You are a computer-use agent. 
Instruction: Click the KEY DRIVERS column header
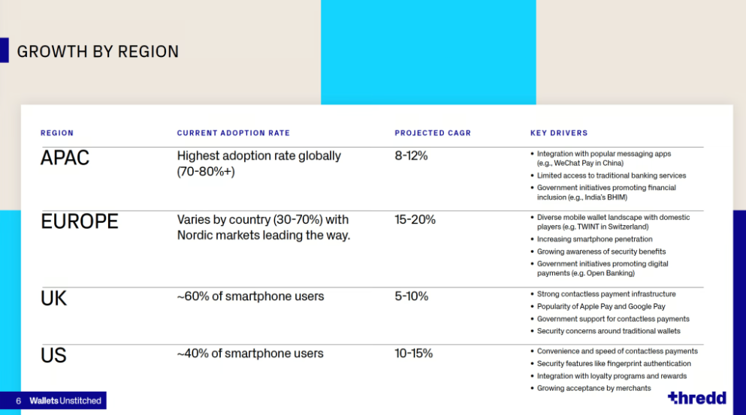point(559,133)
